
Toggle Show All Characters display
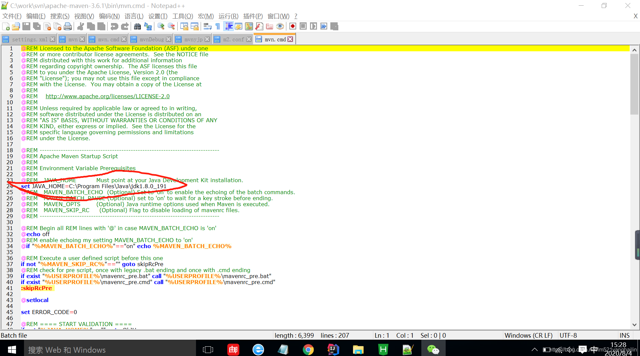217,26
